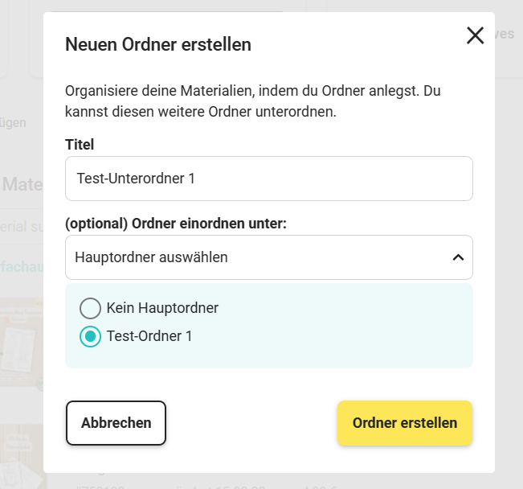The width and height of the screenshot is (523, 489).
Task: Click the dimmed thumbnail at bottom-left corner
Action: [22, 458]
